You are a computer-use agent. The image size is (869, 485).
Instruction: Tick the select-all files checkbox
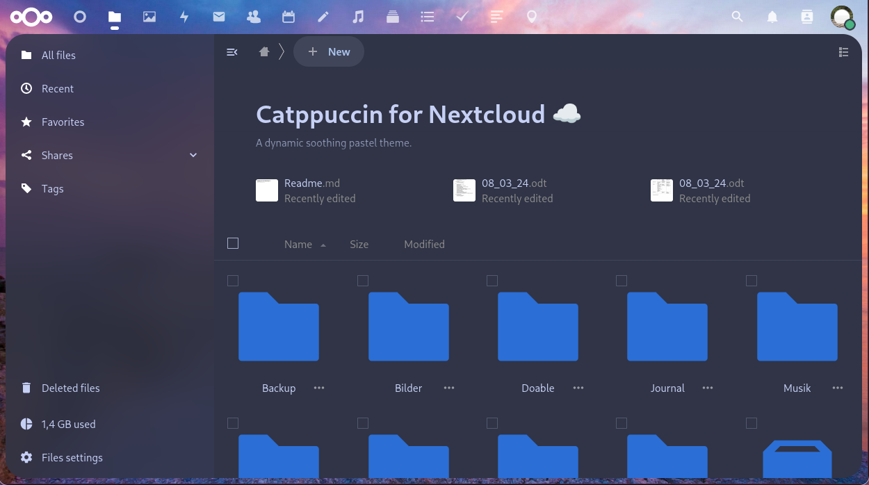pos(233,243)
